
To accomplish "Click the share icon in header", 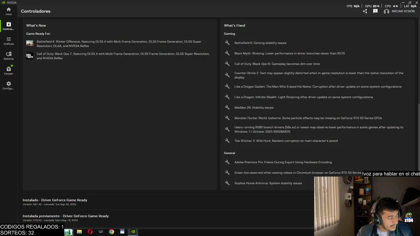I will [x=365, y=11].
